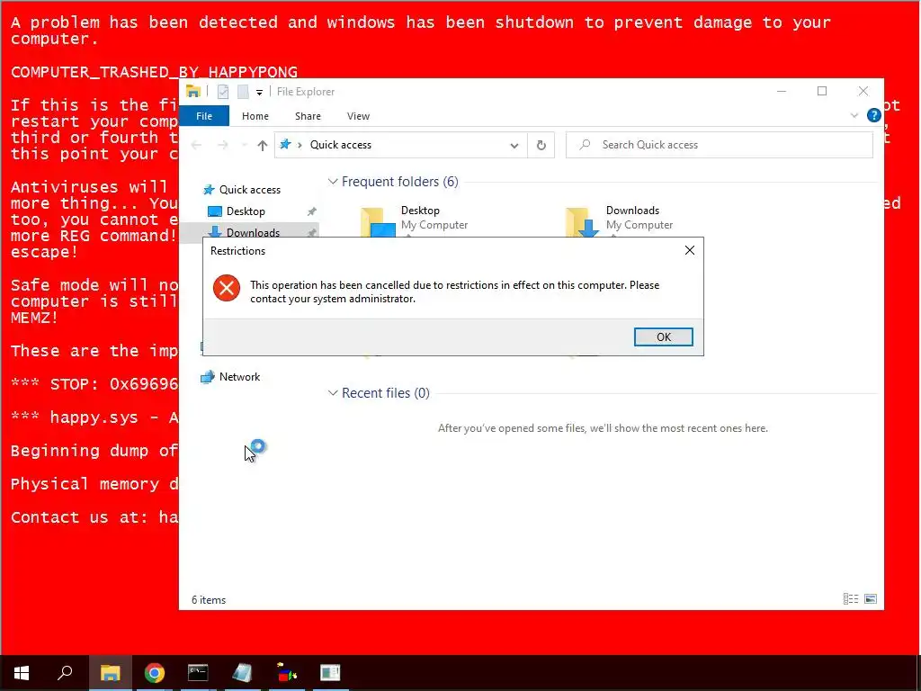The width and height of the screenshot is (921, 691).
Task: Open the Downloads frequent folder
Action: click(620, 220)
